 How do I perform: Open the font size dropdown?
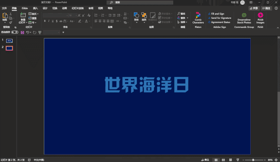click(76, 16)
